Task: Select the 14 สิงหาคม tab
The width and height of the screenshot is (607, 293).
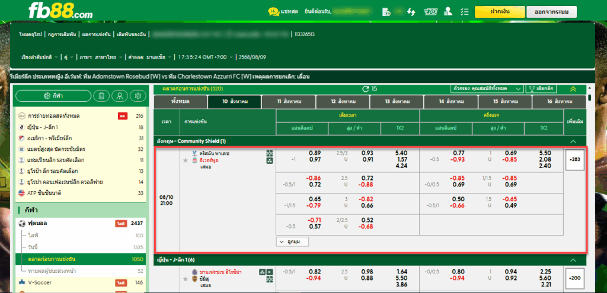Action: point(451,102)
